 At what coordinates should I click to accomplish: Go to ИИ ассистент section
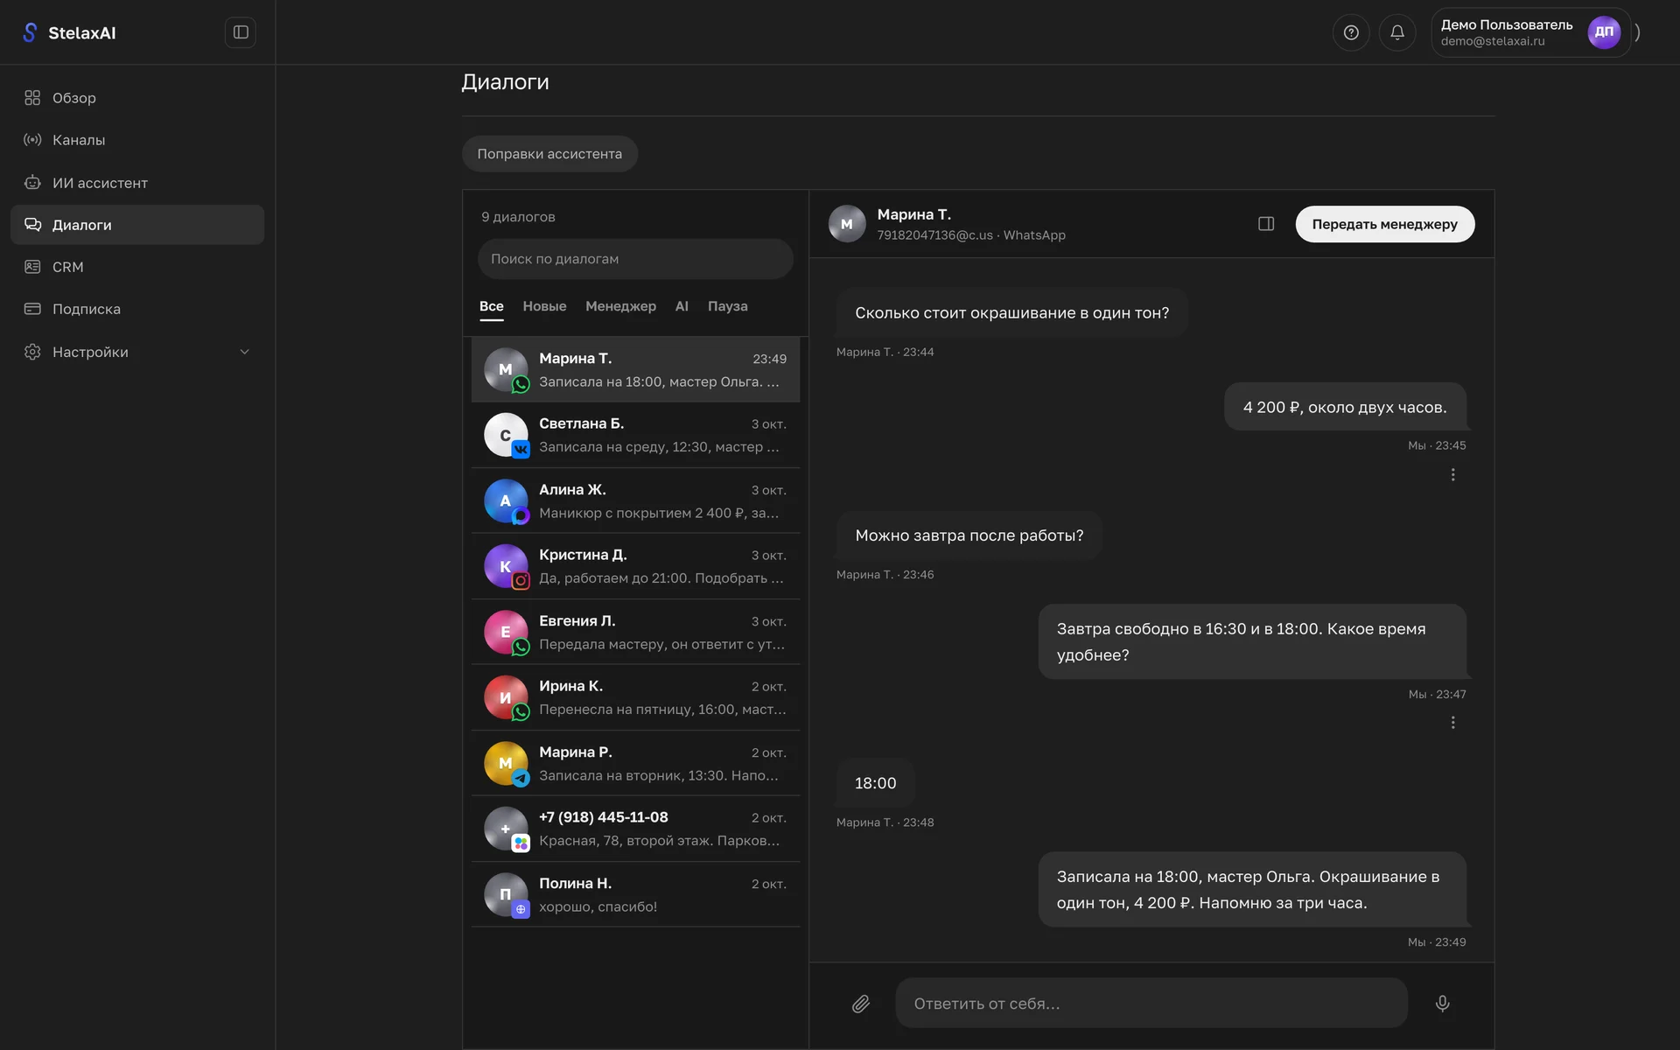137,183
